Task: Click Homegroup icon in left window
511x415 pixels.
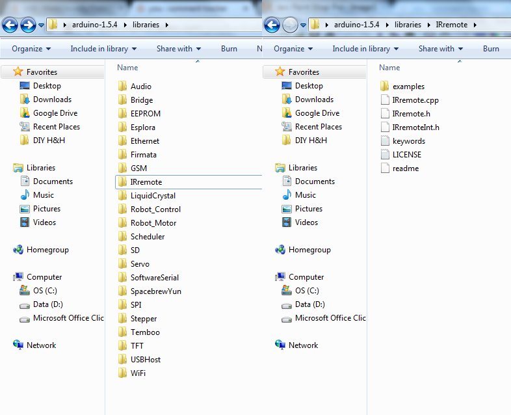Action: pos(18,250)
